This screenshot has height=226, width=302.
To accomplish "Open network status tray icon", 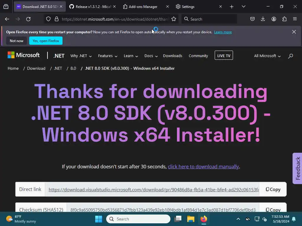I will point(257,219).
